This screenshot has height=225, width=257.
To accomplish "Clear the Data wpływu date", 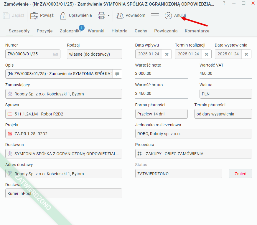I will (x=167, y=54).
